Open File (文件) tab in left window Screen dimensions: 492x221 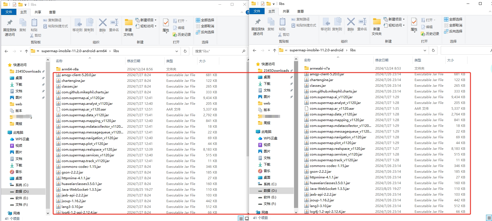point(9,12)
